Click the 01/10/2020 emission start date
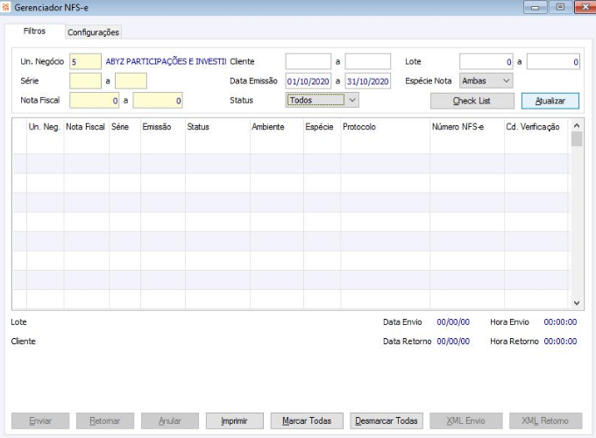This screenshot has width=596, height=438. pyautogui.click(x=309, y=81)
